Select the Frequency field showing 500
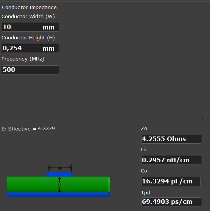 30,70
